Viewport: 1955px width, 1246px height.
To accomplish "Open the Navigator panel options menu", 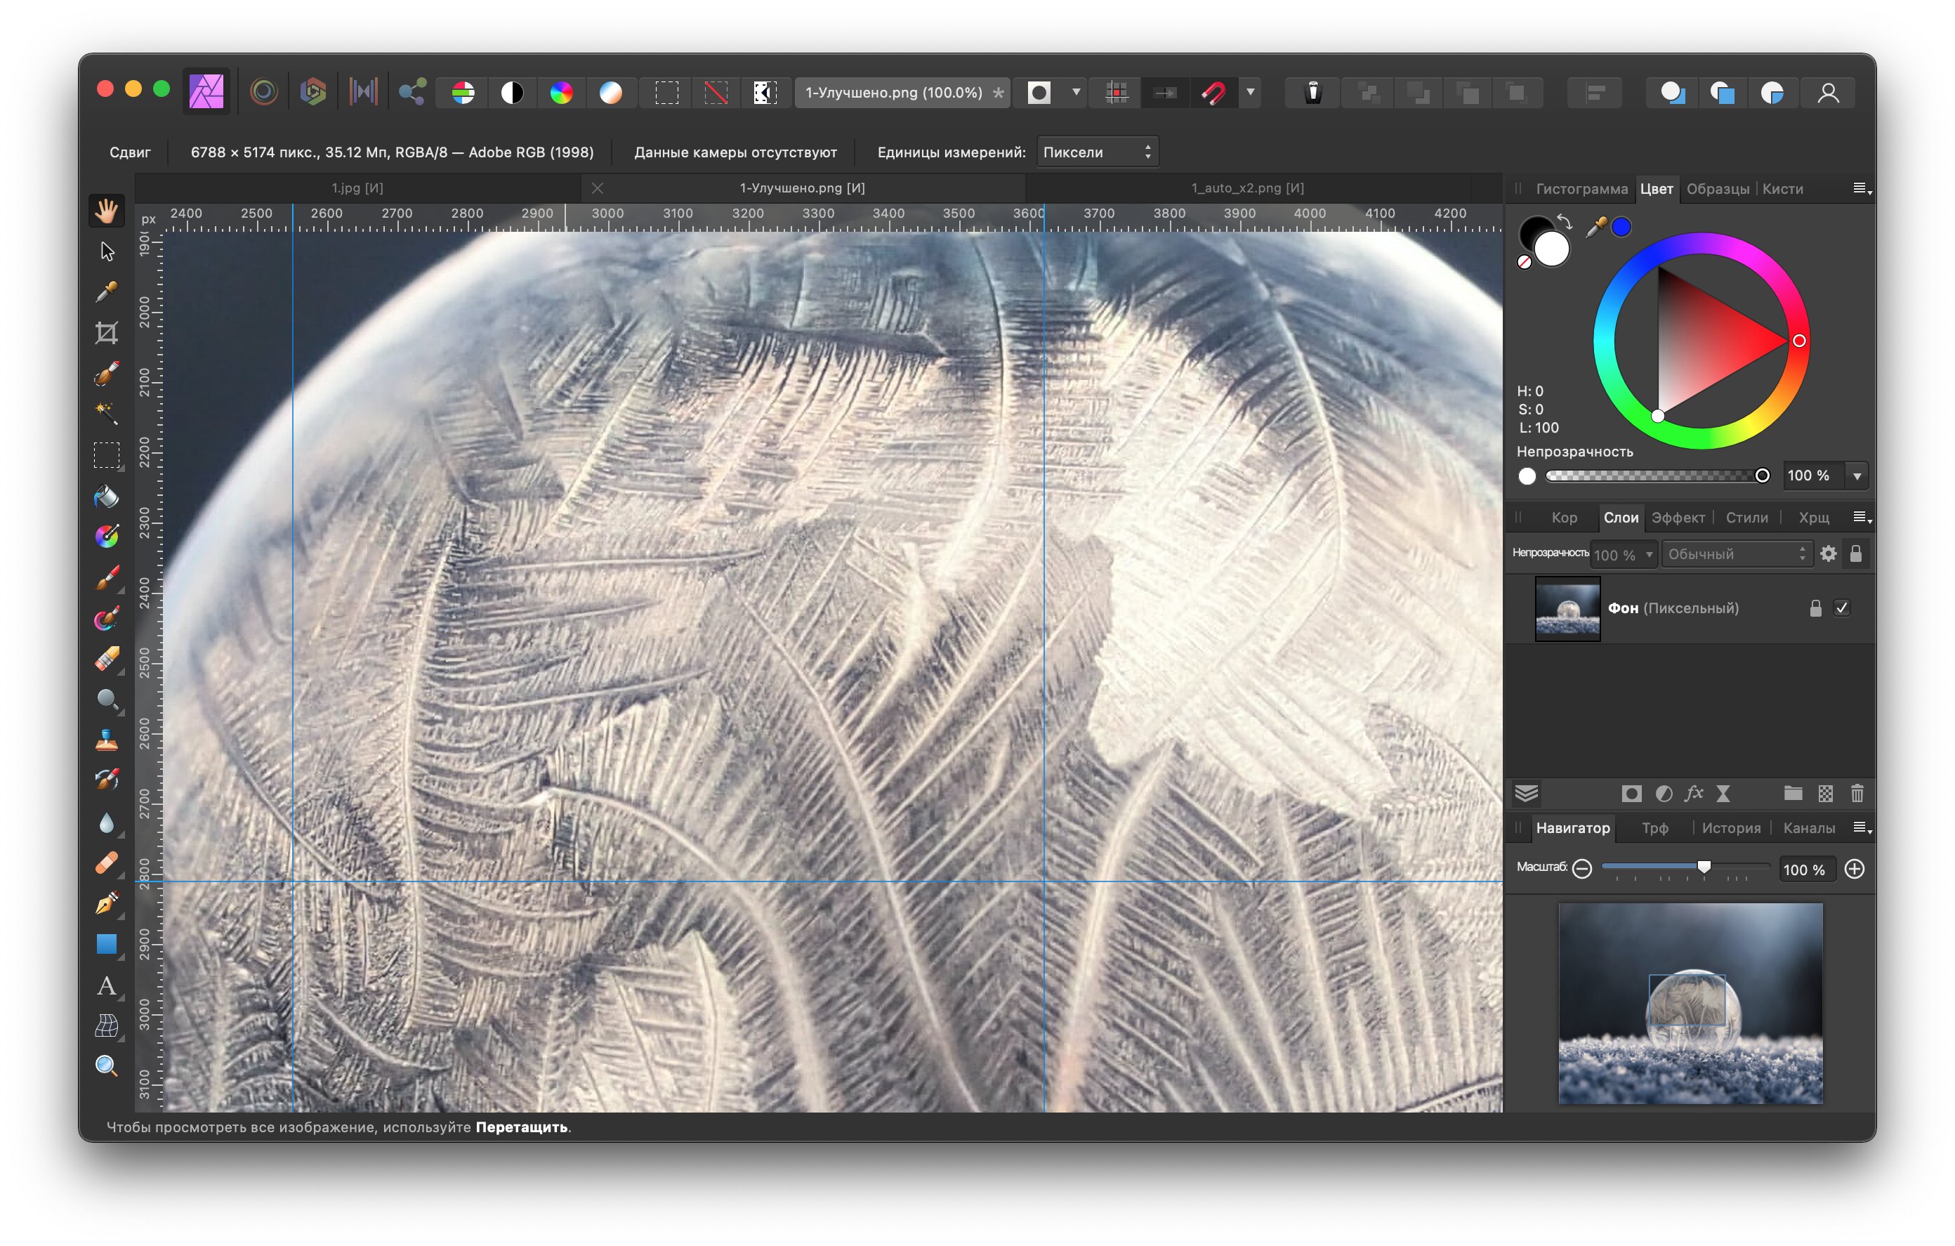I will [1862, 827].
